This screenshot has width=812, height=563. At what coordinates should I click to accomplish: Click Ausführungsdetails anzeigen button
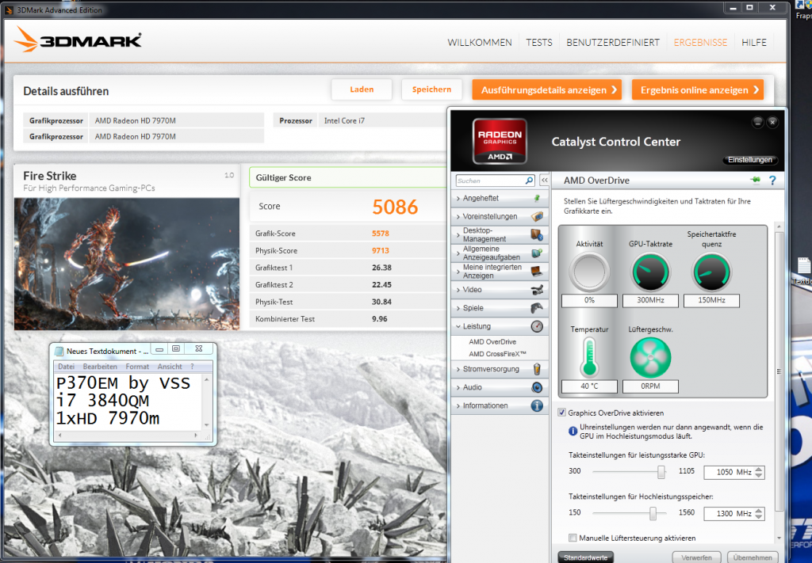click(546, 90)
